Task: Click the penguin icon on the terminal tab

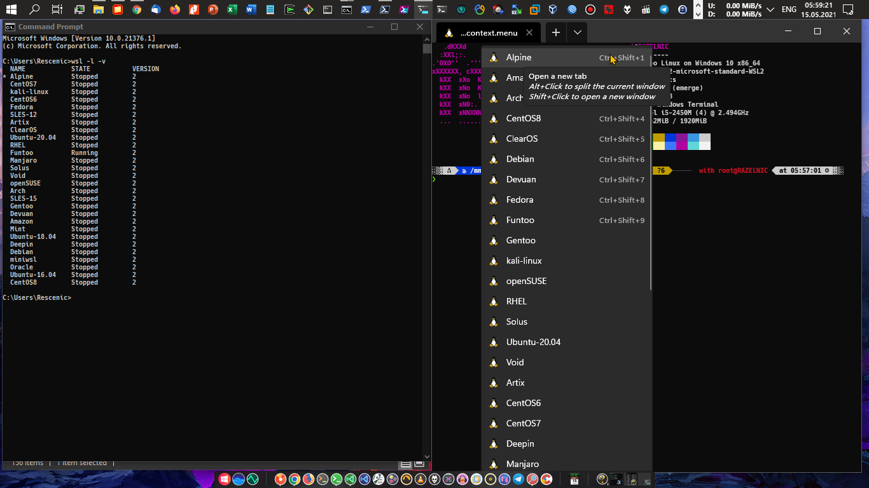Action: pyautogui.click(x=448, y=33)
